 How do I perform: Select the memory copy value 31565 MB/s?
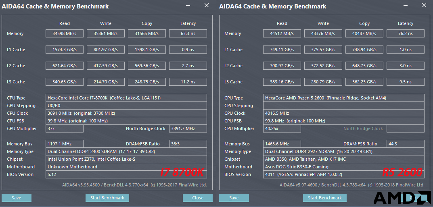[x=146, y=33]
